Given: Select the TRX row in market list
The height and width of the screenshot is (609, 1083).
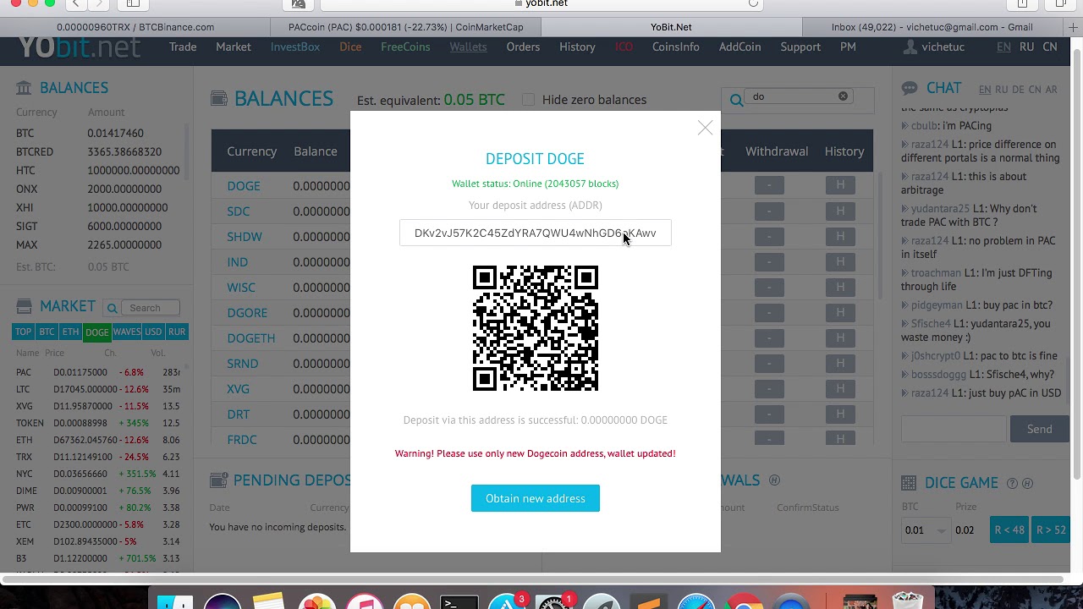Looking at the screenshot, I should [97, 457].
